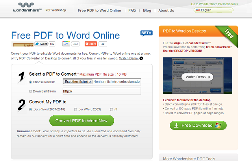
Task: Select the Choose local file option
Action: coord(31,82)
